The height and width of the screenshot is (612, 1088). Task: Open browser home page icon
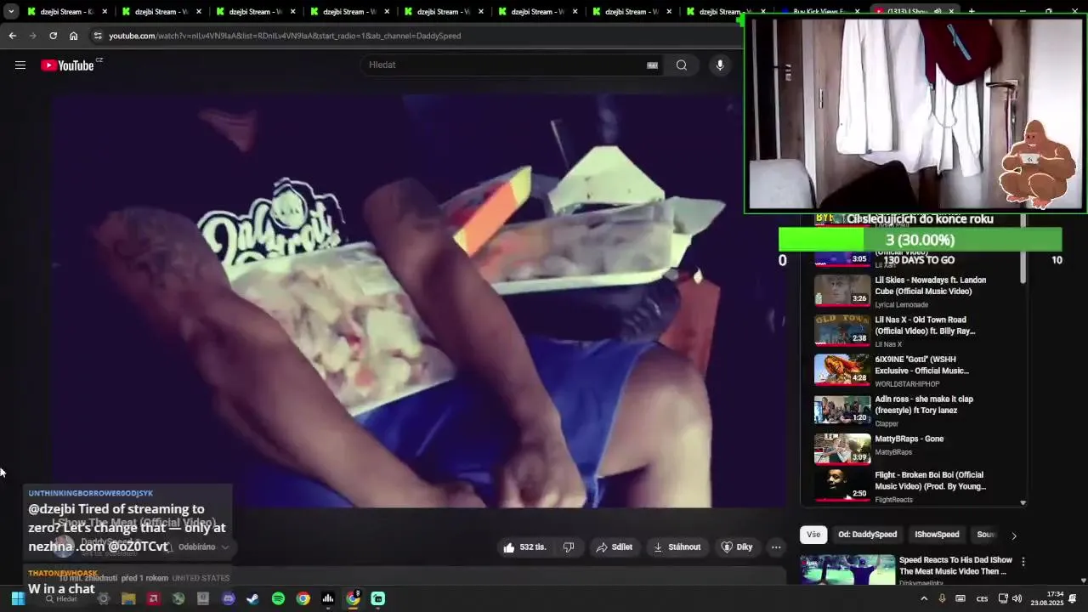tap(74, 36)
